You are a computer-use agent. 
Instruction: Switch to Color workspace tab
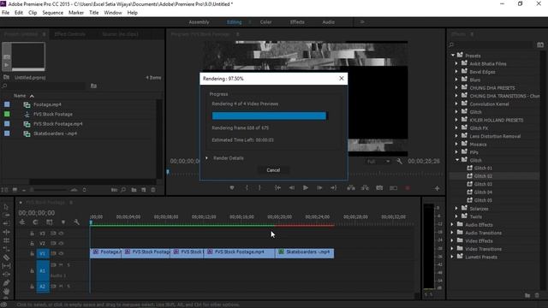[265, 22]
